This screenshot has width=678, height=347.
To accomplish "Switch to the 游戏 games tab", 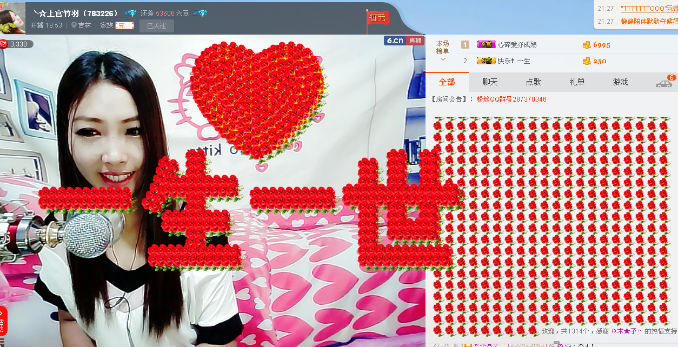I will [x=620, y=82].
